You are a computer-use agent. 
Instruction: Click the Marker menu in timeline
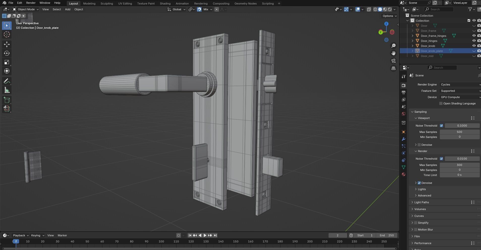[62, 235]
